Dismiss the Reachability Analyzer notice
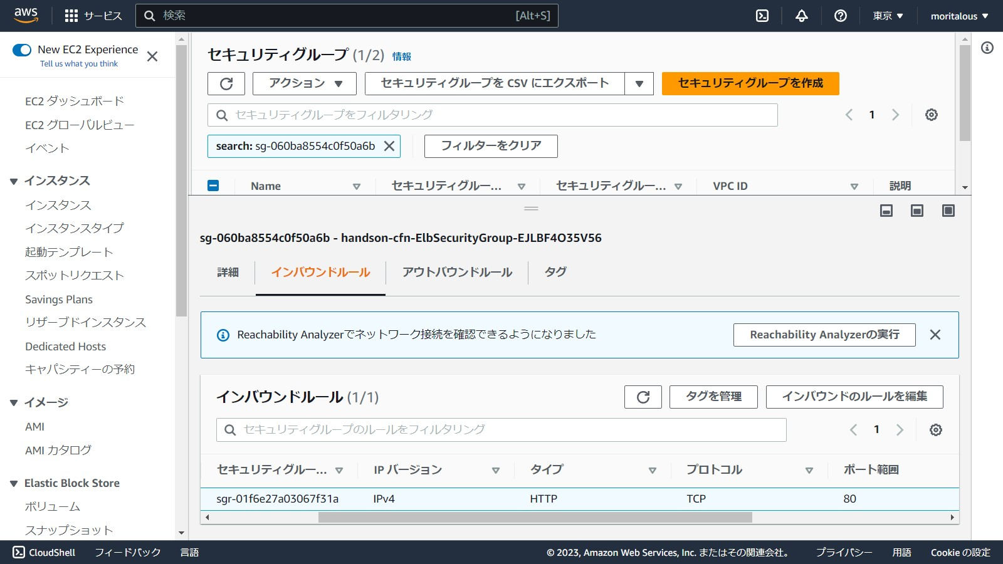The width and height of the screenshot is (1003, 564). (935, 335)
